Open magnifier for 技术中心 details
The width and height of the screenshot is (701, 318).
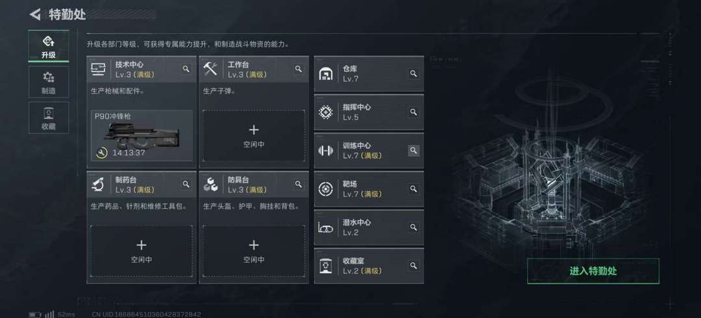tap(186, 69)
